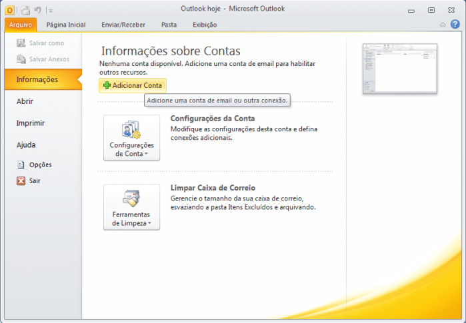
Task: Expand the Configurações de Conta dropdown button
Action: point(131,138)
